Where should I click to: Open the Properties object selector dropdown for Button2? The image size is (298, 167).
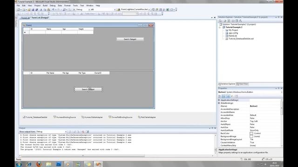coord(281,92)
